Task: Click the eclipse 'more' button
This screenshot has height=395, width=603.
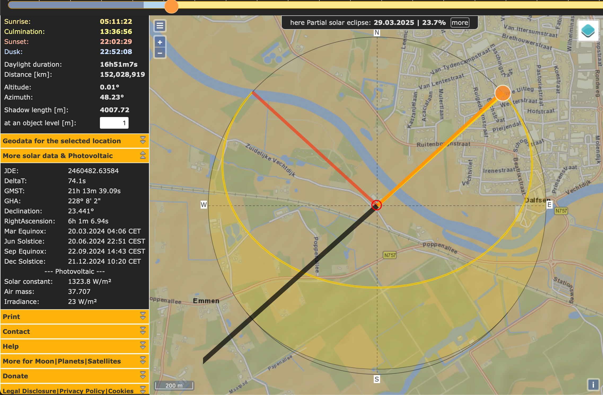Action: coord(460,23)
